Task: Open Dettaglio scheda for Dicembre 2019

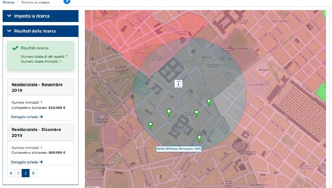Action: (x=27, y=162)
